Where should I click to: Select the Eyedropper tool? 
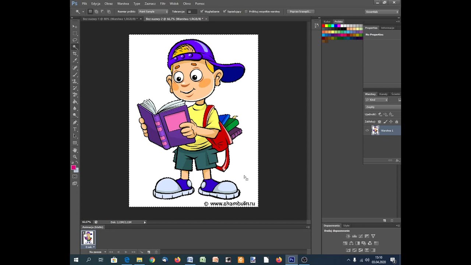click(75, 61)
